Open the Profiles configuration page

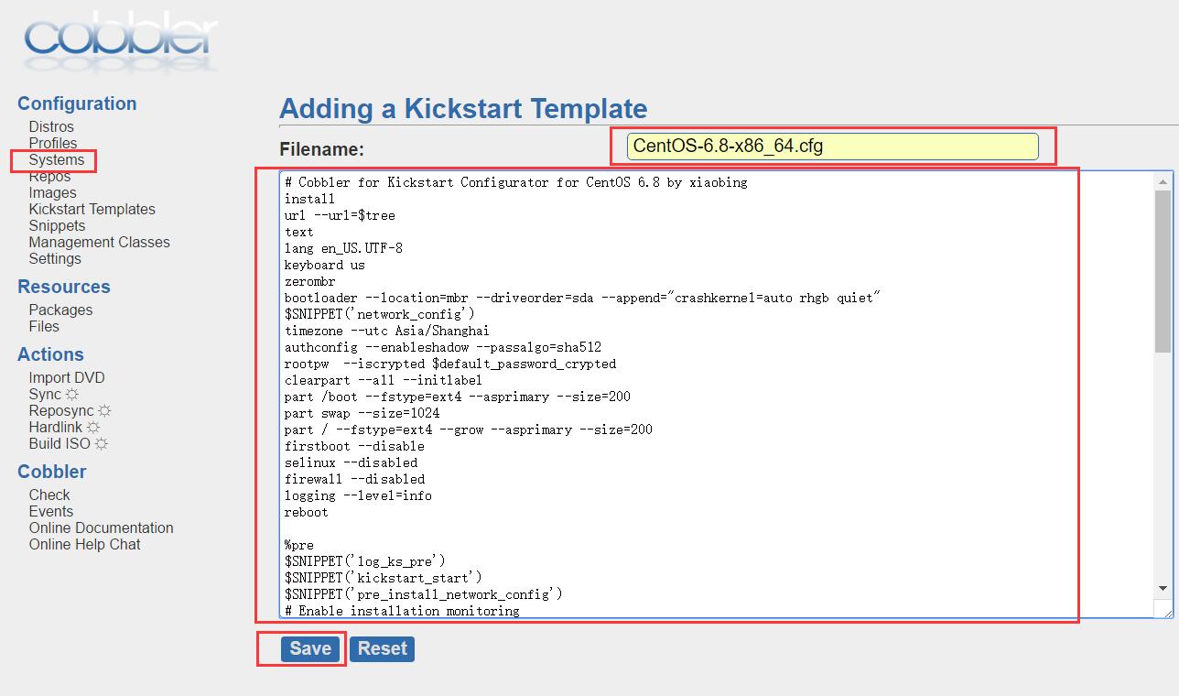53,143
